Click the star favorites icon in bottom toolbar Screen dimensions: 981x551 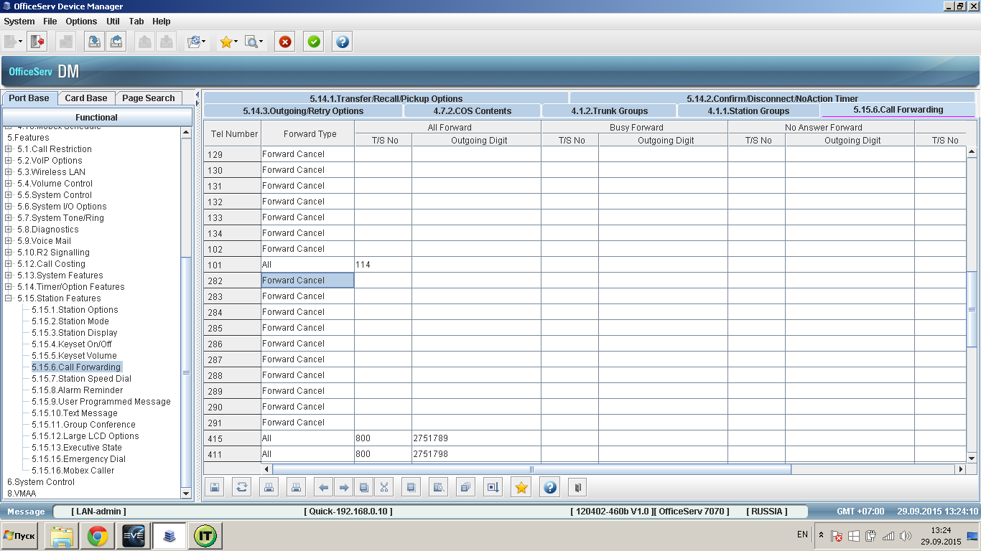[x=521, y=488]
